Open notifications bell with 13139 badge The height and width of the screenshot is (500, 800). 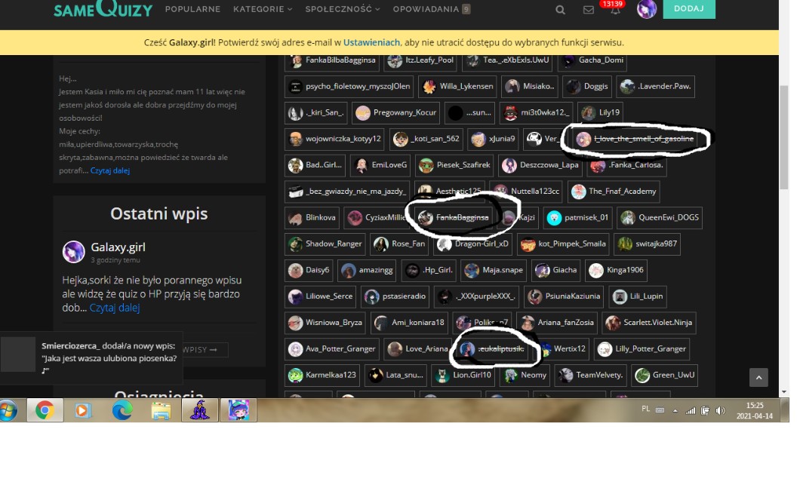click(x=616, y=10)
